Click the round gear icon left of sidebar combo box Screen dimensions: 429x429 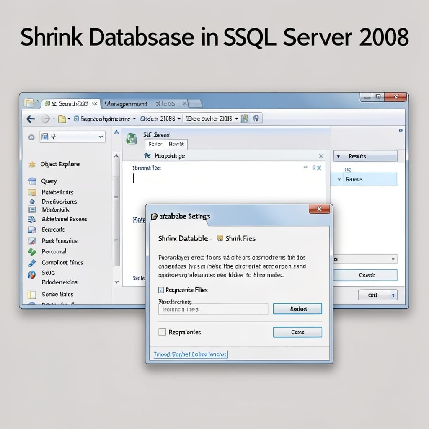coord(31,137)
